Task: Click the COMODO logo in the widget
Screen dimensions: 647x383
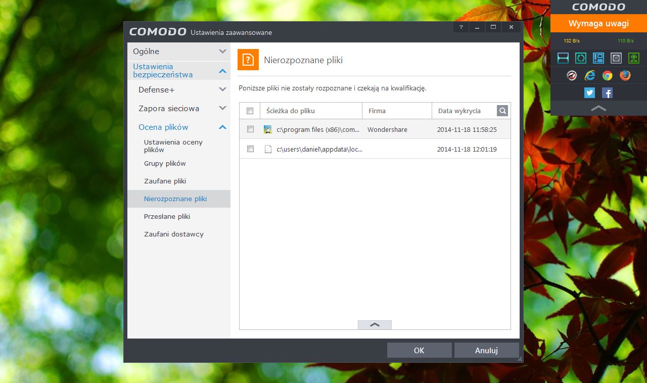Action: tap(598, 7)
